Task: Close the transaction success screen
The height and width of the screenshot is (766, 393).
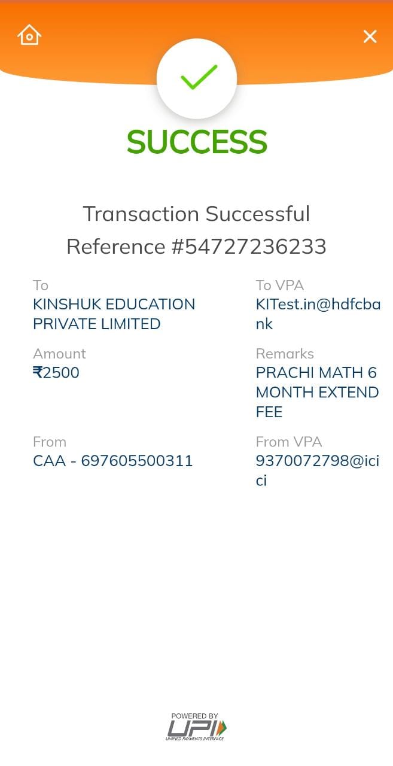Action: pos(370,37)
